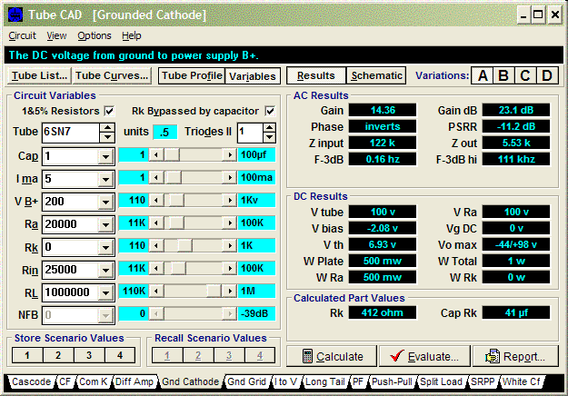Viewport: 568px width, 396px height.
Task: Click left arrow of I ma slider
Action: pos(156,178)
